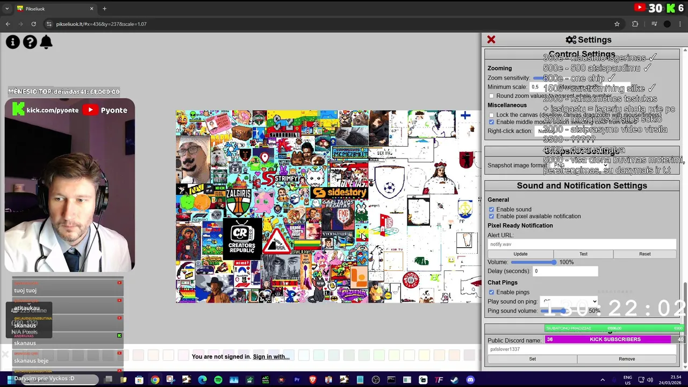Open browser extensions puzzle icon
This screenshot has width=688, height=387.
[x=635, y=24]
